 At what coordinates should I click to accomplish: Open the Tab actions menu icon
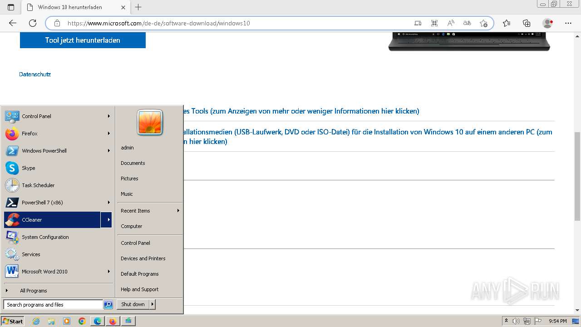(x=11, y=7)
